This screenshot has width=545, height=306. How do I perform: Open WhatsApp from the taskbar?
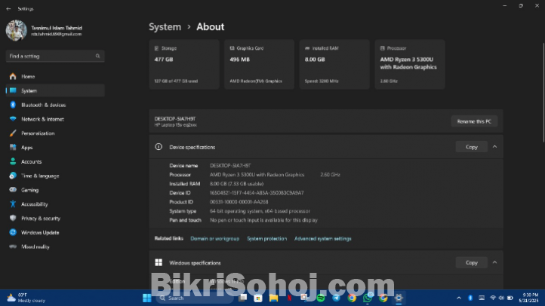click(x=368, y=298)
